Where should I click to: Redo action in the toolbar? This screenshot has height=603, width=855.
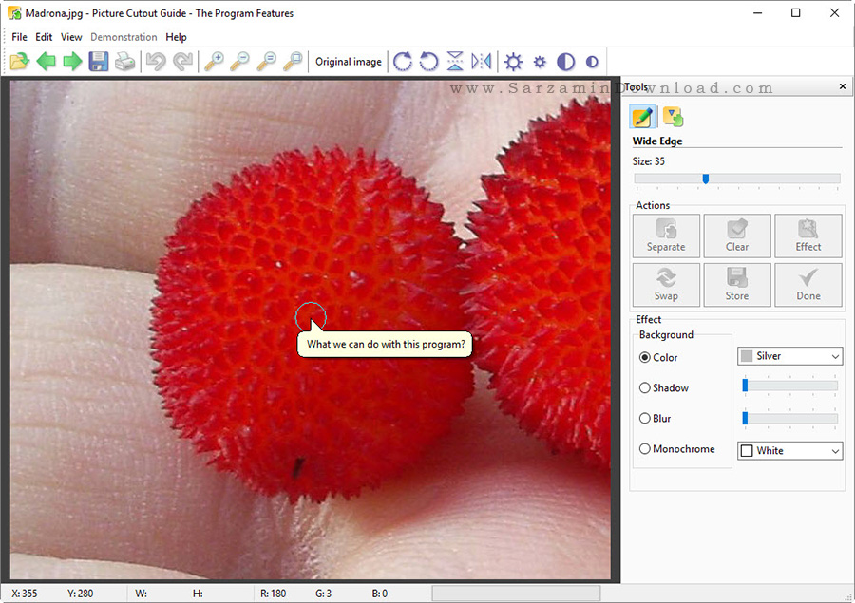point(182,62)
